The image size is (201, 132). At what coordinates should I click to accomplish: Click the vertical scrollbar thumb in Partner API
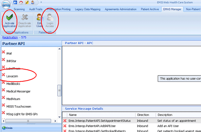[x=59, y=90]
